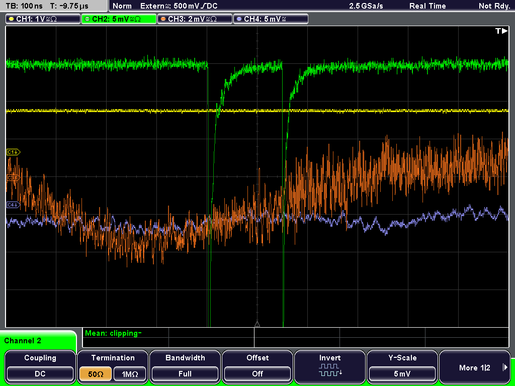This screenshot has width=515, height=386.
Task: Click the Channel 2 menu title
Action: (x=23, y=341)
